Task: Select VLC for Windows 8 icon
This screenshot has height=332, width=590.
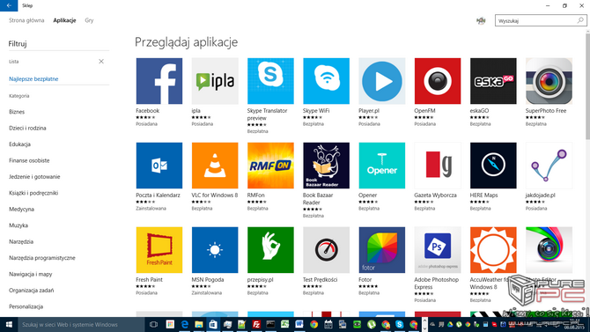Action: pyautogui.click(x=215, y=166)
